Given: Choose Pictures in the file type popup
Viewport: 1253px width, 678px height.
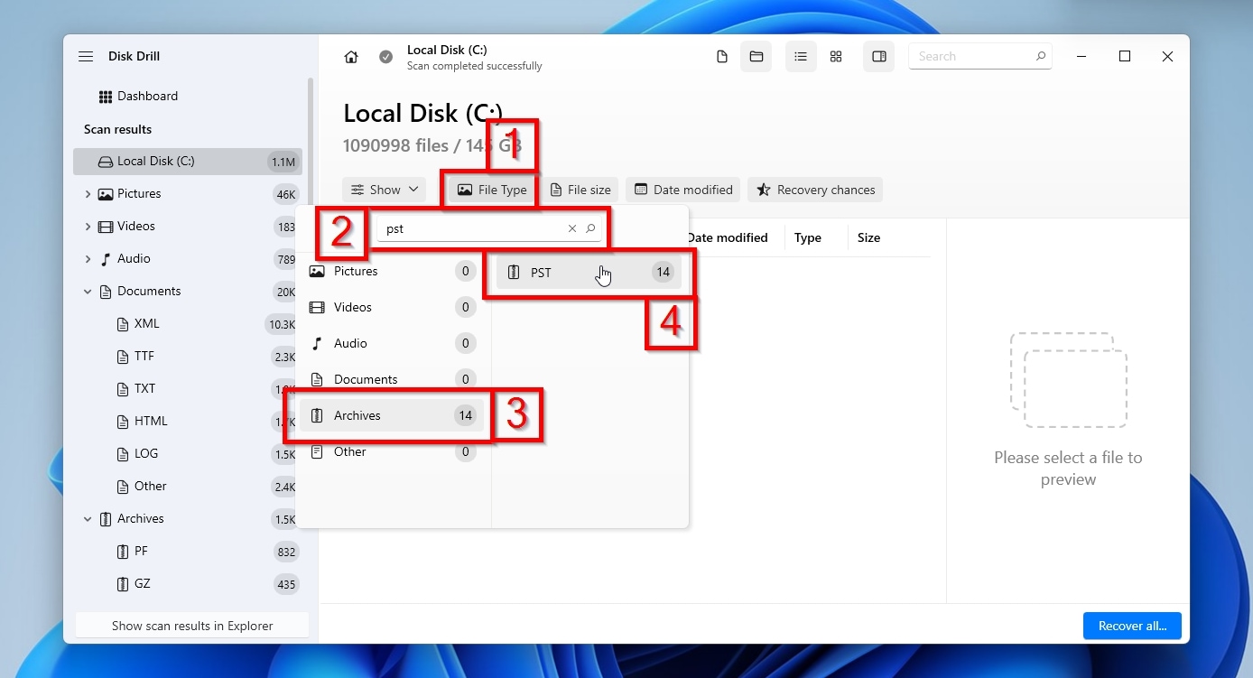Looking at the screenshot, I should click(392, 272).
